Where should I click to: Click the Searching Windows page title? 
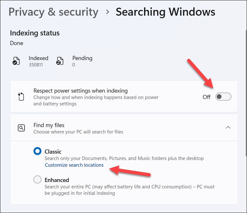pyautogui.click(x=165, y=12)
